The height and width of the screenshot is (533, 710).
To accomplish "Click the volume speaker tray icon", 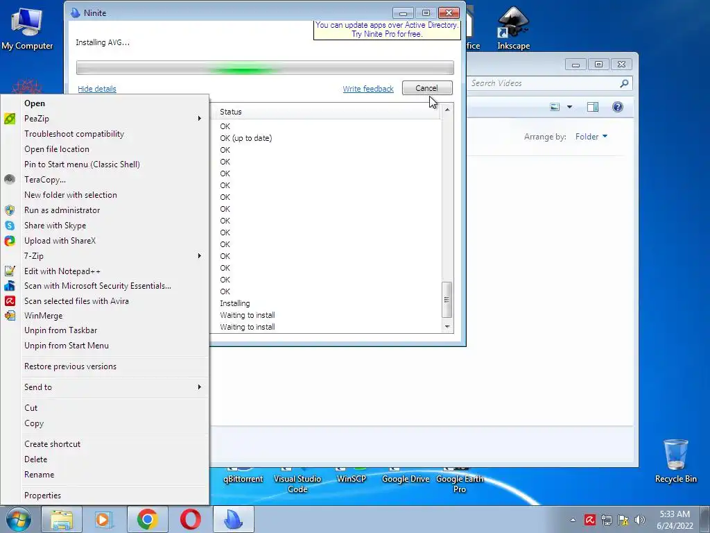I will [x=640, y=520].
